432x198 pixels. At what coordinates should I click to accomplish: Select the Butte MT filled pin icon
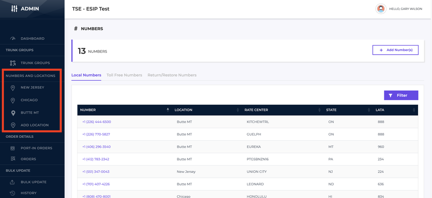pos(13,113)
